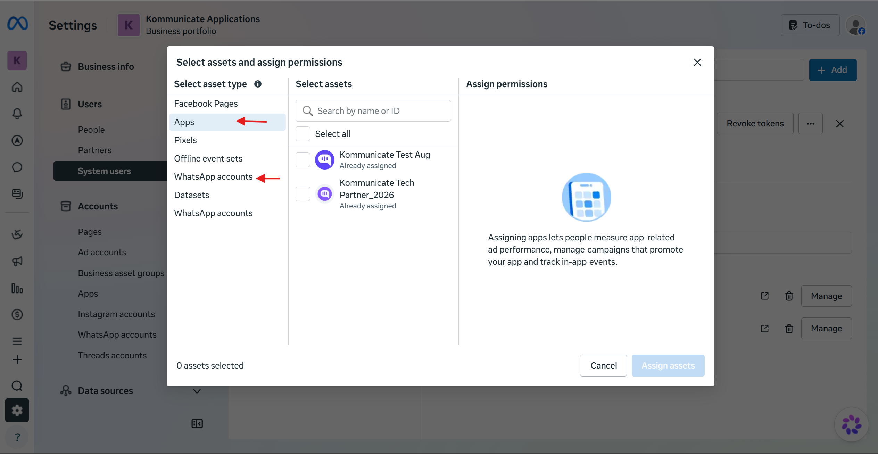
Task: Collapse the Users section header
Action: [90, 104]
